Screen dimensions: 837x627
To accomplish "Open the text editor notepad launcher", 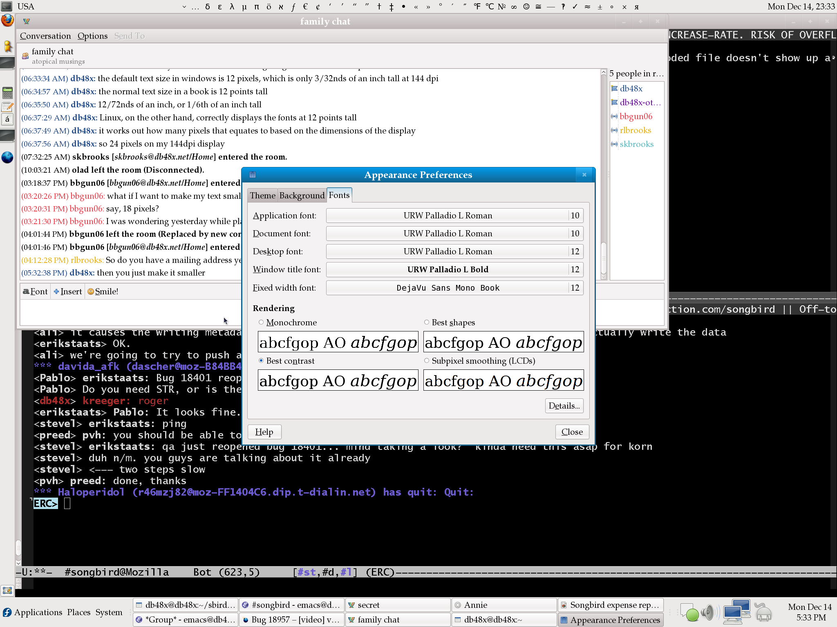I will [x=7, y=107].
